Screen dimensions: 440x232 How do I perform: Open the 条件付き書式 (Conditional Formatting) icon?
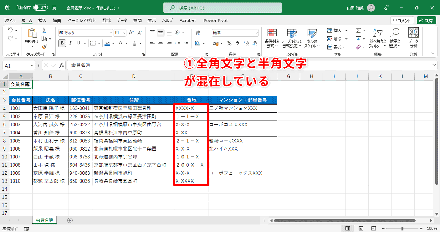272,38
